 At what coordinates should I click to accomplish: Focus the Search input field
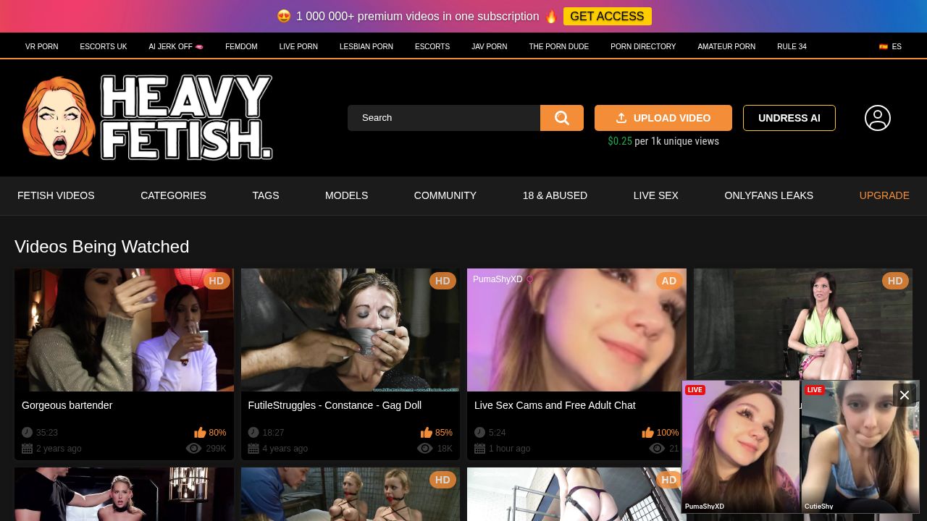tap(444, 118)
